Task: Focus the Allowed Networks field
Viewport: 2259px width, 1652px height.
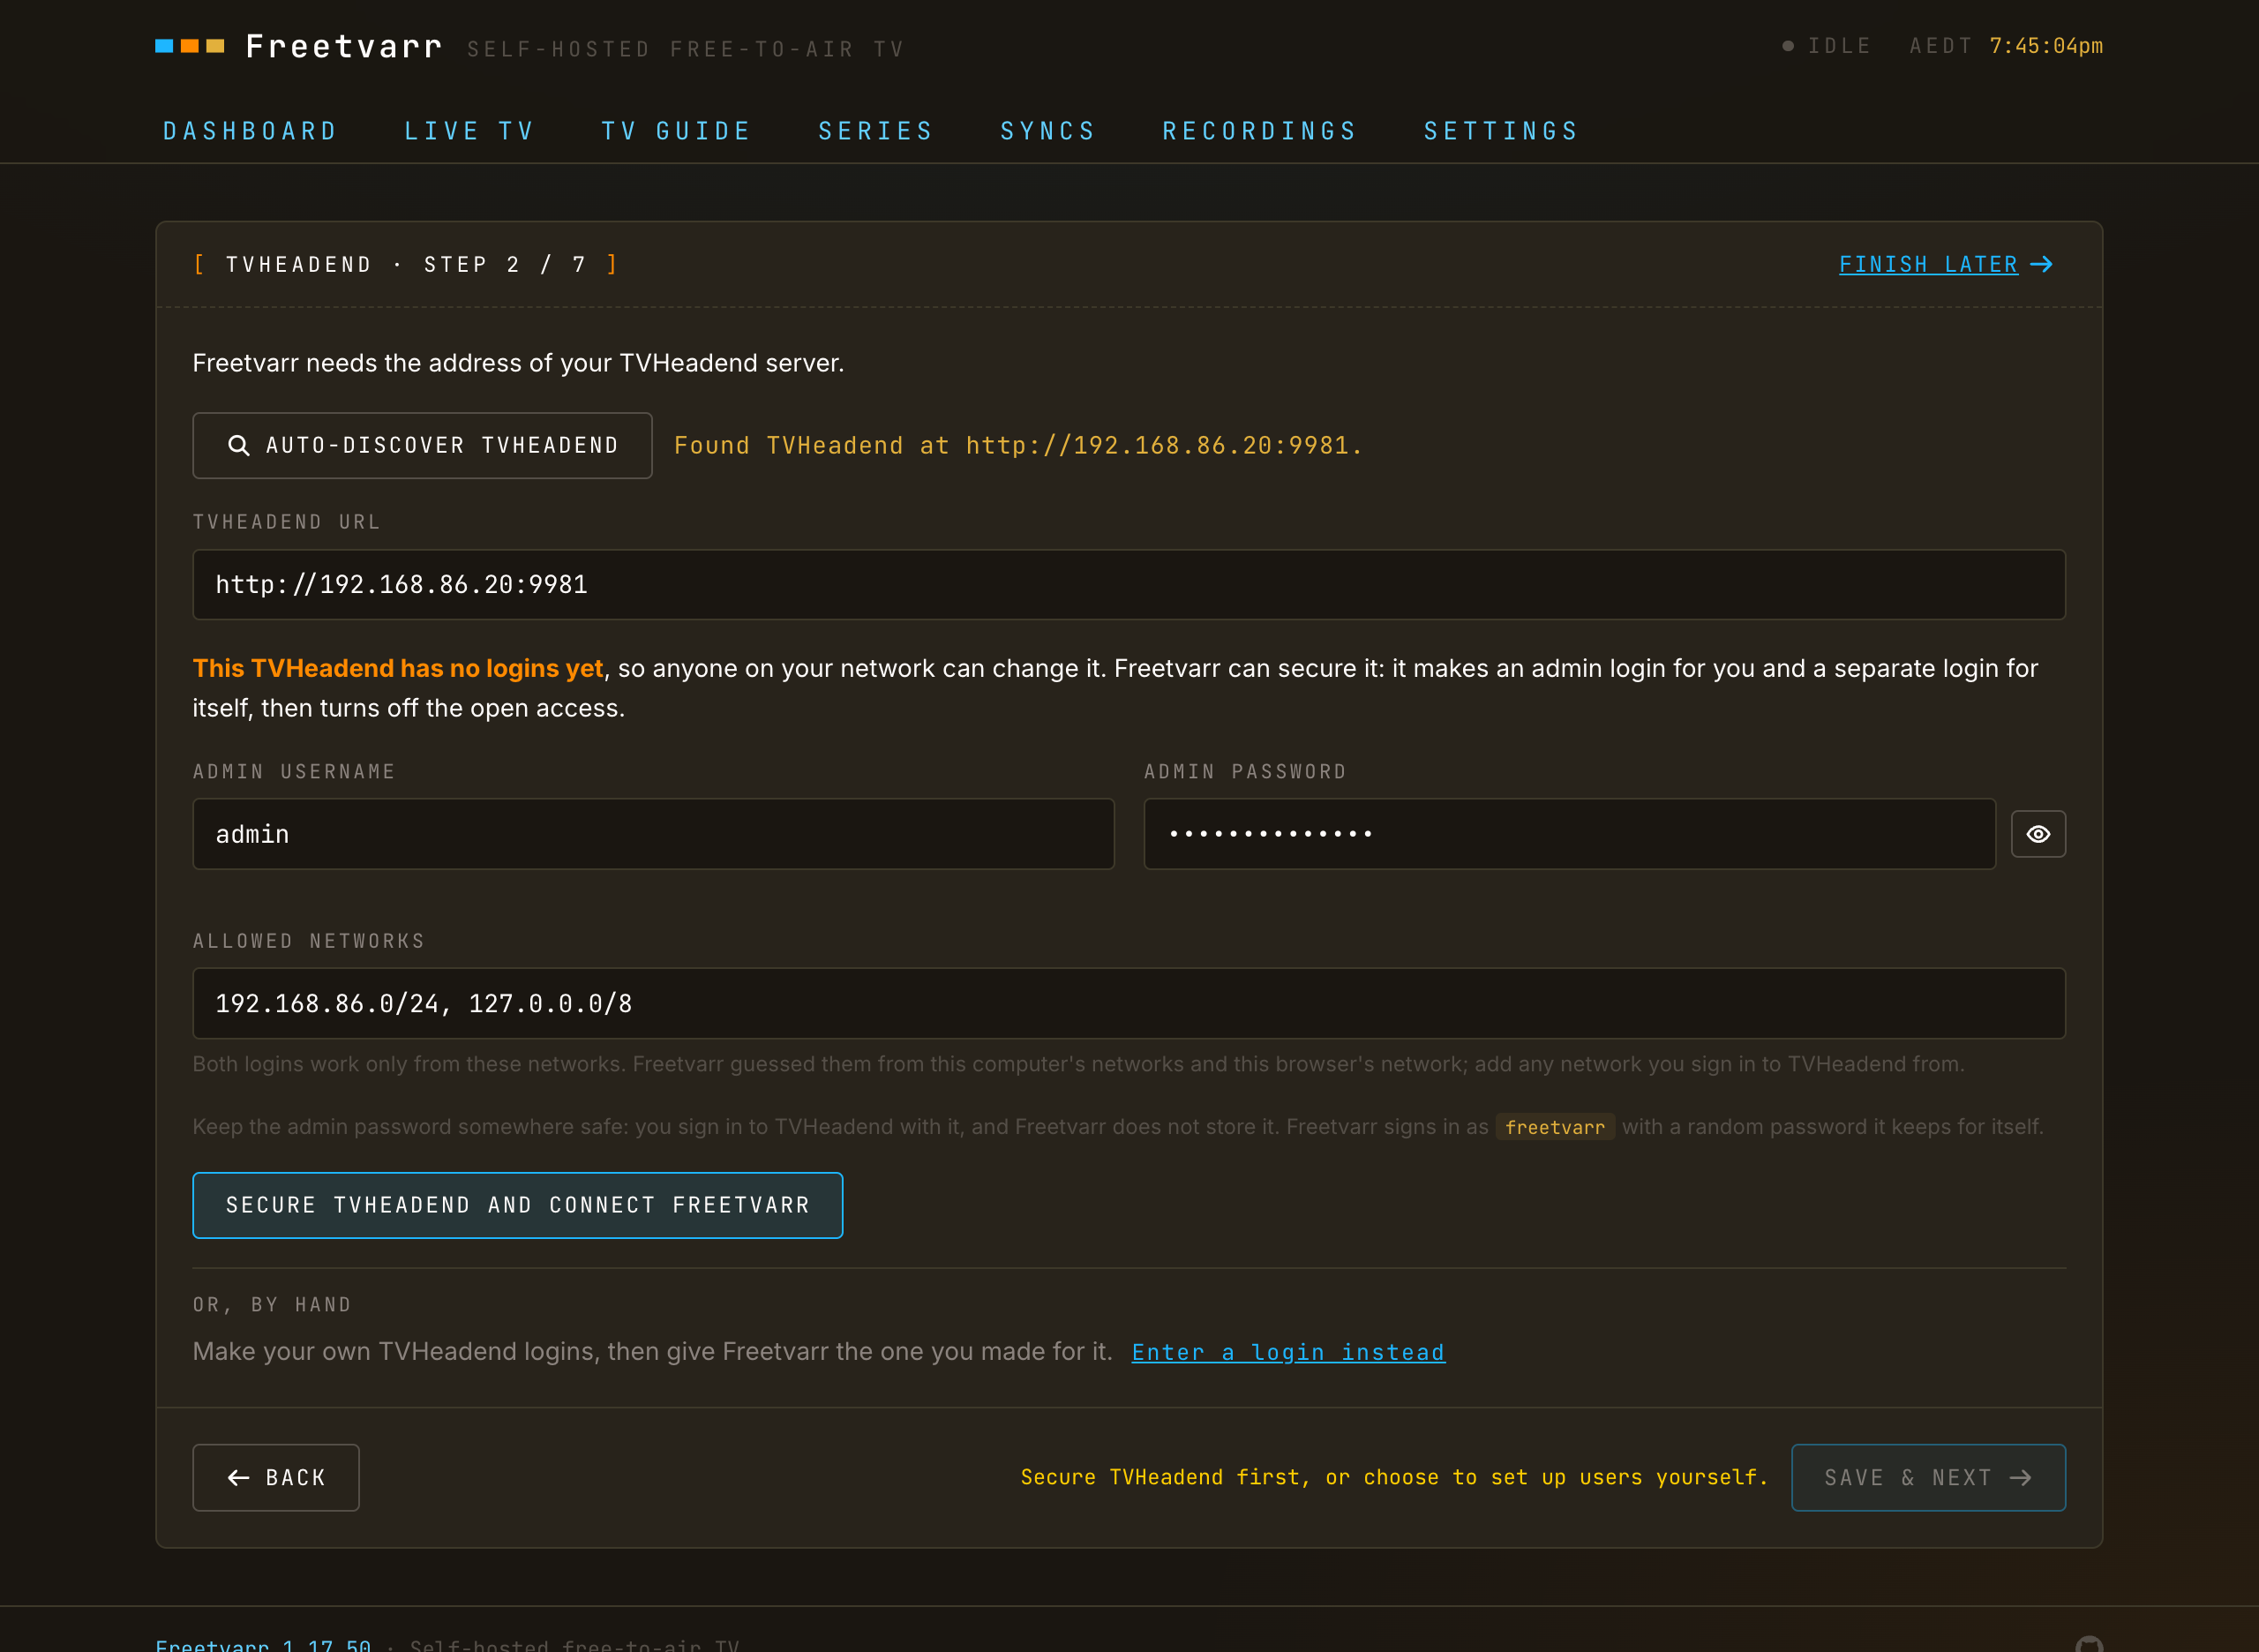Action: pos(1129,1003)
